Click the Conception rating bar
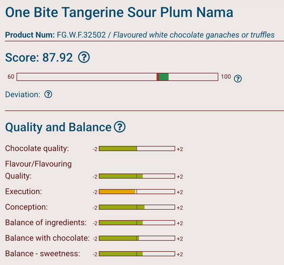This screenshot has width=284, height=265. (137, 207)
